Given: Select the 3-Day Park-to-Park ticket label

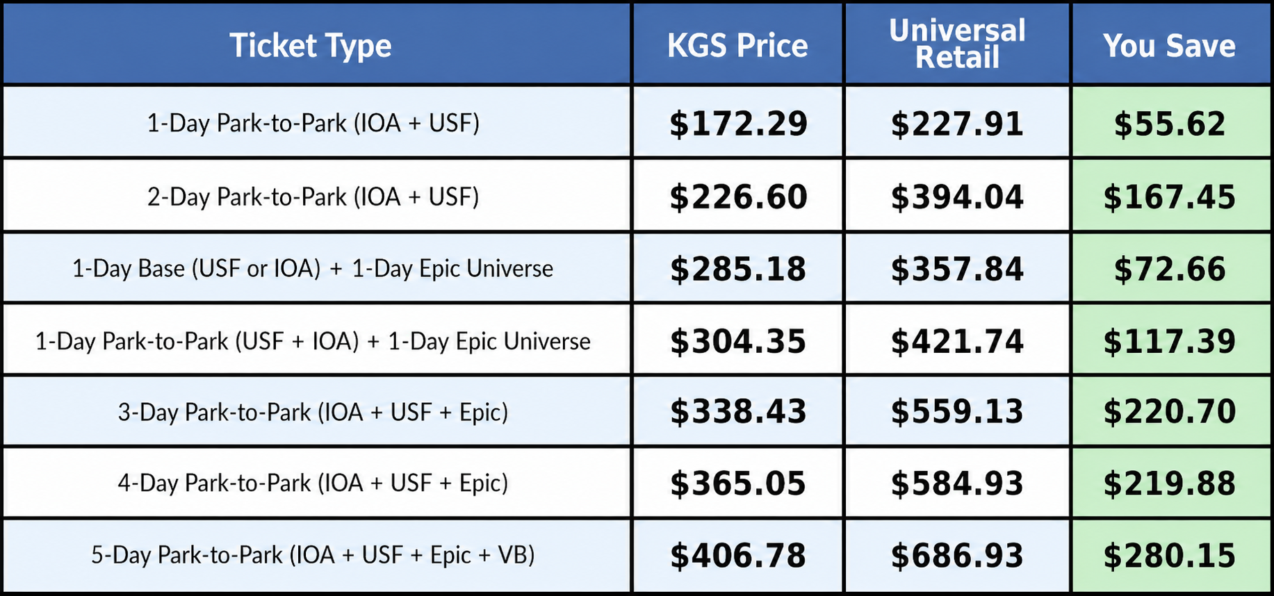Looking at the screenshot, I should coord(313,413).
